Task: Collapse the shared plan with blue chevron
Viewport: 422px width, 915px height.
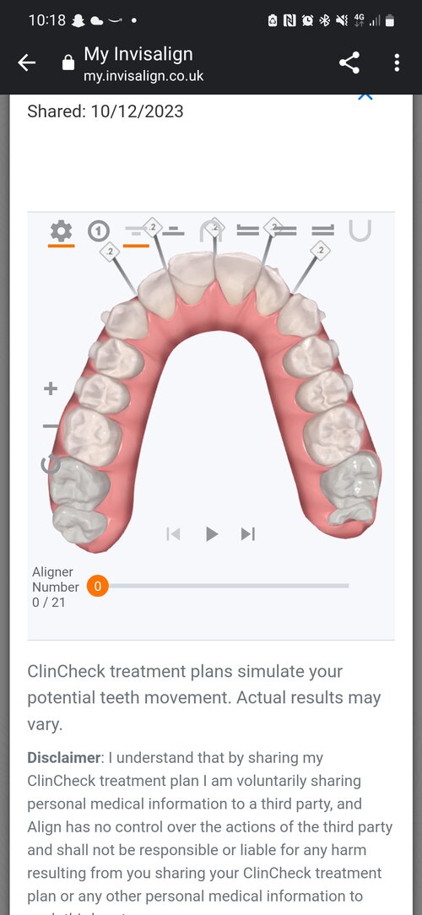Action: tap(365, 97)
